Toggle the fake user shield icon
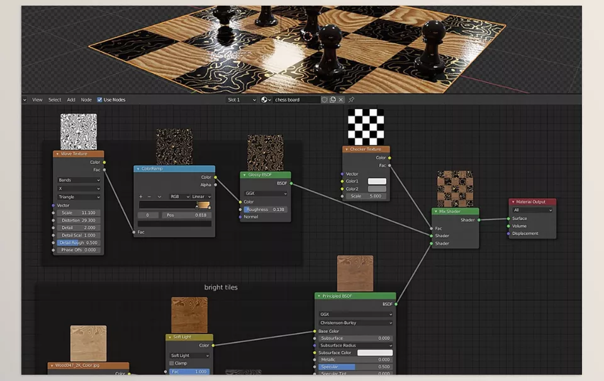Viewport: 604px width, 381px height. (x=325, y=100)
